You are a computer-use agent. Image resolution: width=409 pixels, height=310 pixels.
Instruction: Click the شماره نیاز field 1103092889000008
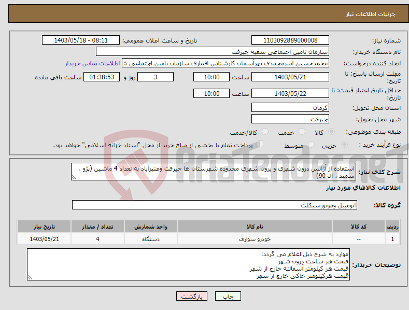(x=290, y=40)
